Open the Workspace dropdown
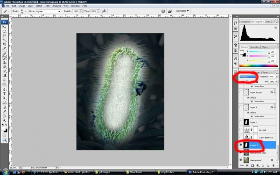This screenshot has width=280, height=175. (x=182, y=11)
